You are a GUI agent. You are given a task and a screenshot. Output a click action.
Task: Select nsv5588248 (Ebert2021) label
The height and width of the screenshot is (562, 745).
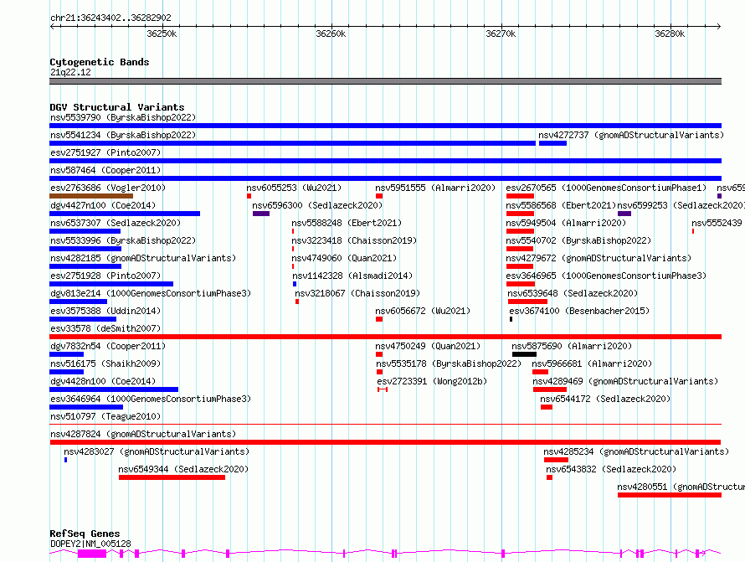click(347, 223)
